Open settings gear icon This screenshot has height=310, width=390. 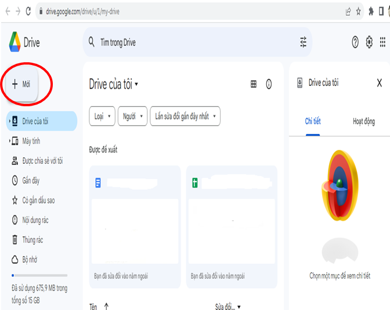tap(369, 42)
